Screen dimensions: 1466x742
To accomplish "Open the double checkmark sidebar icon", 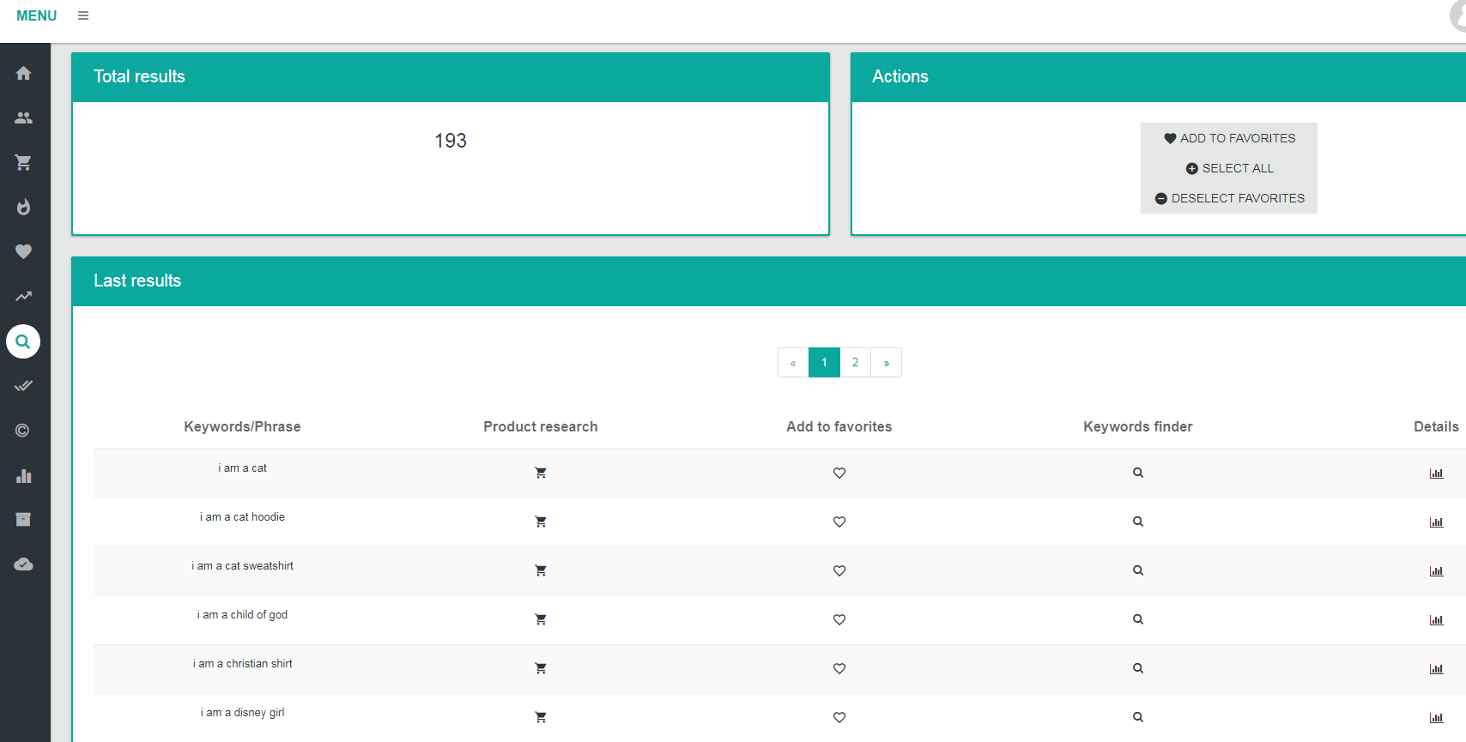I will coord(23,386).
